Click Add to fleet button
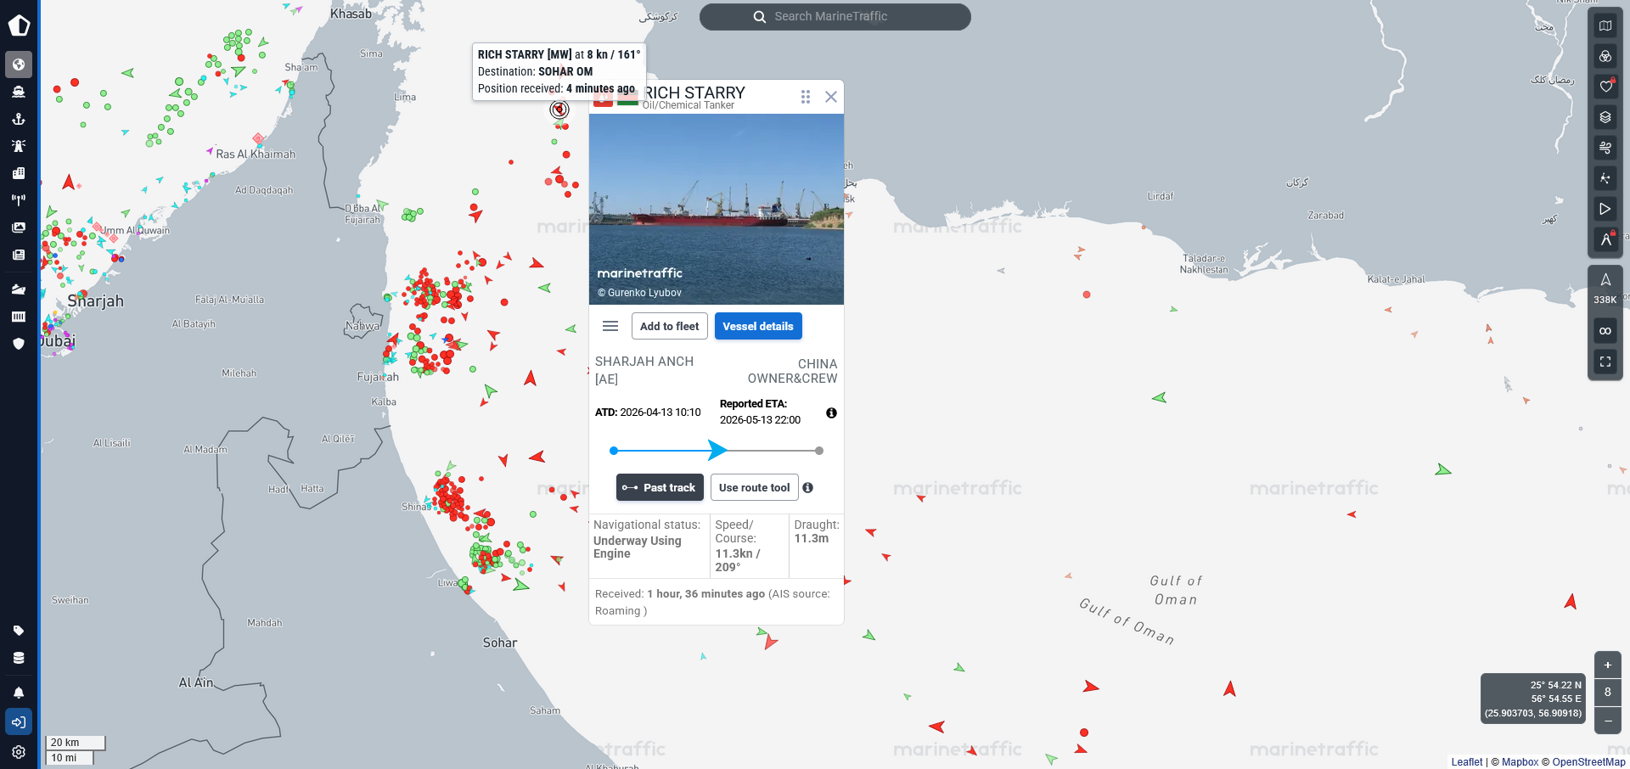The image size is (1630, 769). (x=670, y=326)
